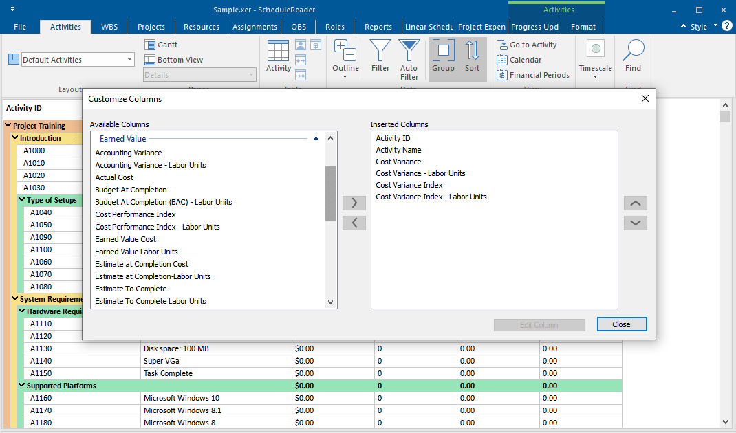Click the Find magnifier icon
The height and width of the screenshot is (433, 736).
coord(634,51)
